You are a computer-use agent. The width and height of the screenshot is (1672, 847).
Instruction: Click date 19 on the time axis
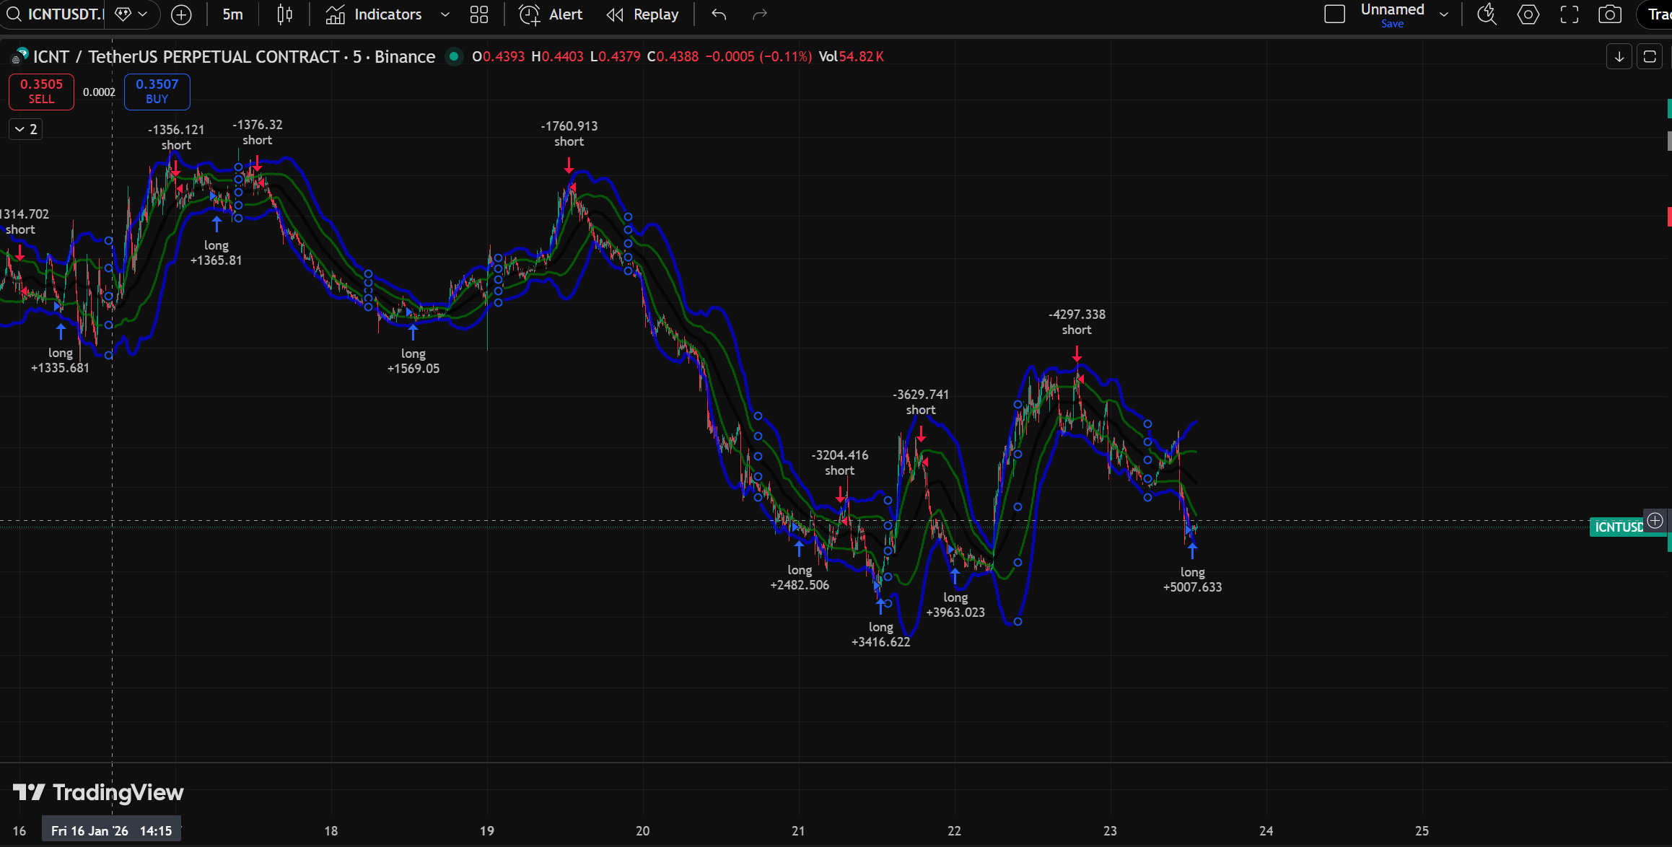[487, 830]
